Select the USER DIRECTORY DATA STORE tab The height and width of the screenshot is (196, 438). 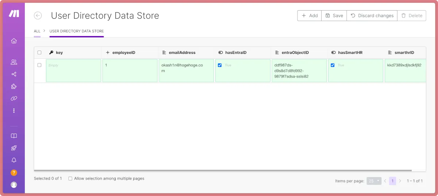[x=77, y=31]
